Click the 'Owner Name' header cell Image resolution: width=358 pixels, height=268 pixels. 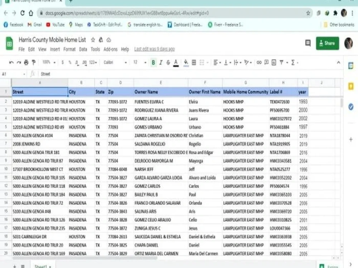tap(161, 92)
